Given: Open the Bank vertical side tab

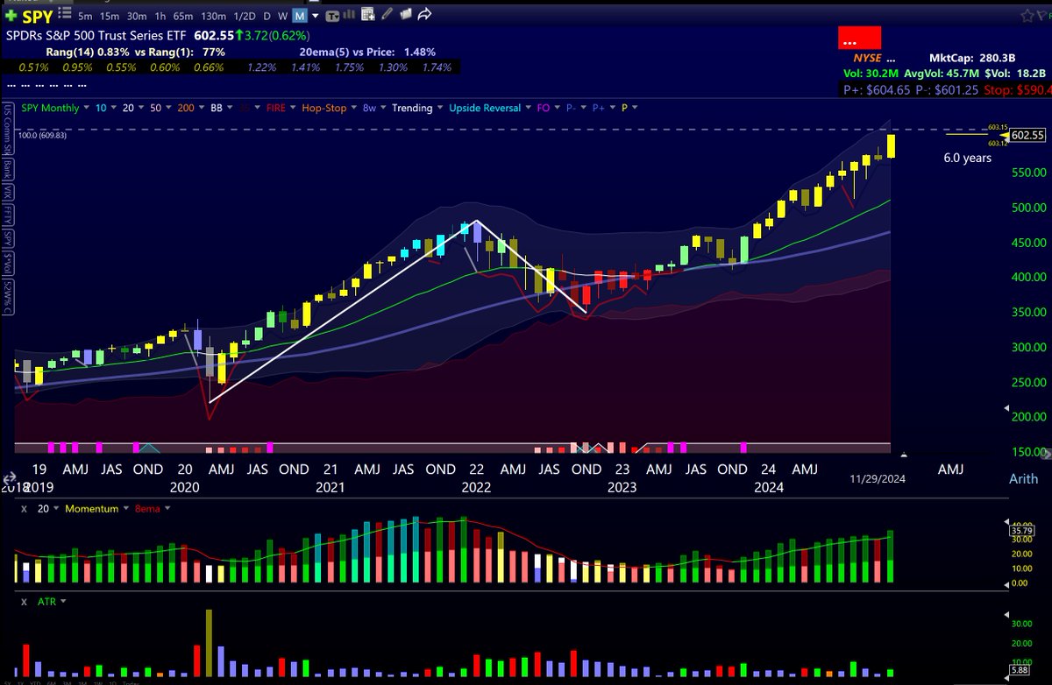Looking at the screenshot, I should tap(8, 169).
